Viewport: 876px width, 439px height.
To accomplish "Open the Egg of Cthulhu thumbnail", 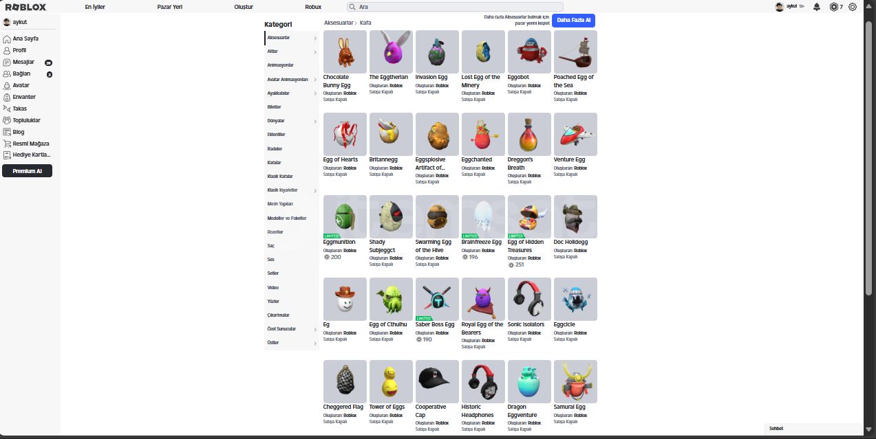I will coord(391,299).
